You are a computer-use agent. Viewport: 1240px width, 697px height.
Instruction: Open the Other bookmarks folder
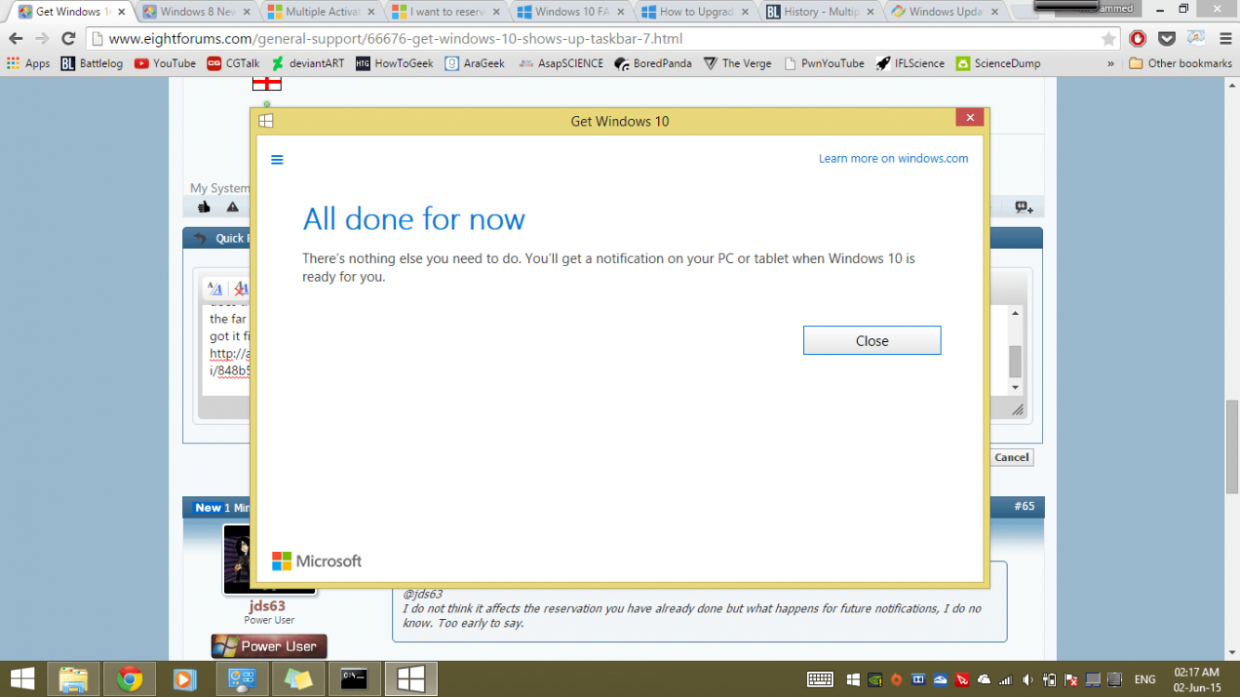point(1180,63)
